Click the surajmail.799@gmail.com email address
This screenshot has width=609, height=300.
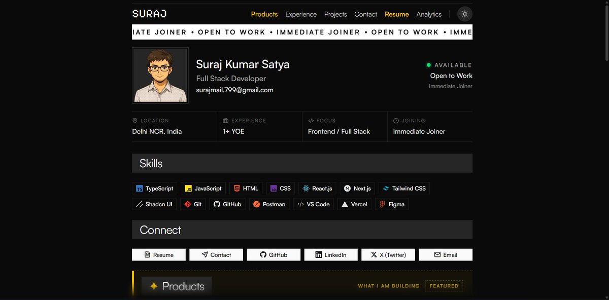[235, 90]
